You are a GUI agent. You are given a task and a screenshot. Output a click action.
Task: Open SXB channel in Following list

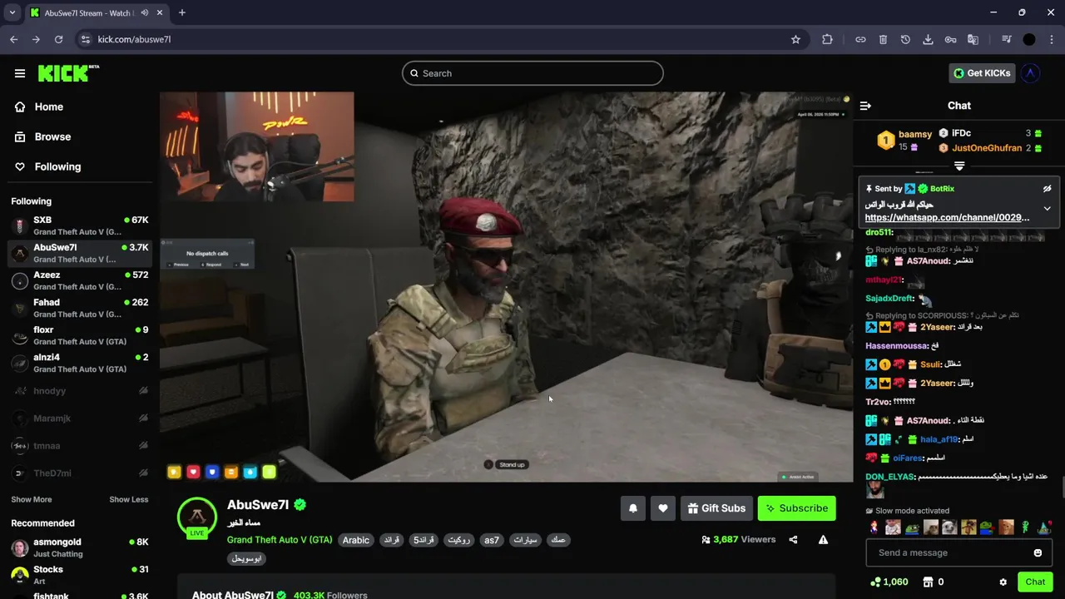click(x=79, y=225)
